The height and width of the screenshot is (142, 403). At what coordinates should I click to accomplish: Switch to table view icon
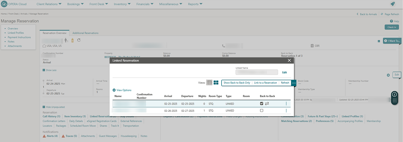[x=209, y=82]
